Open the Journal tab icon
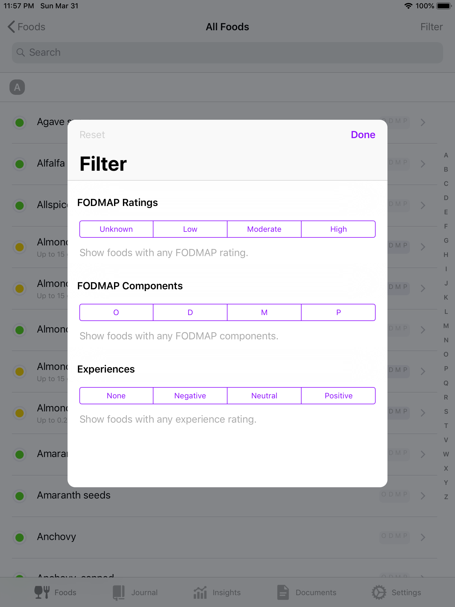This screenshot has height=607, width=455. 119,592
